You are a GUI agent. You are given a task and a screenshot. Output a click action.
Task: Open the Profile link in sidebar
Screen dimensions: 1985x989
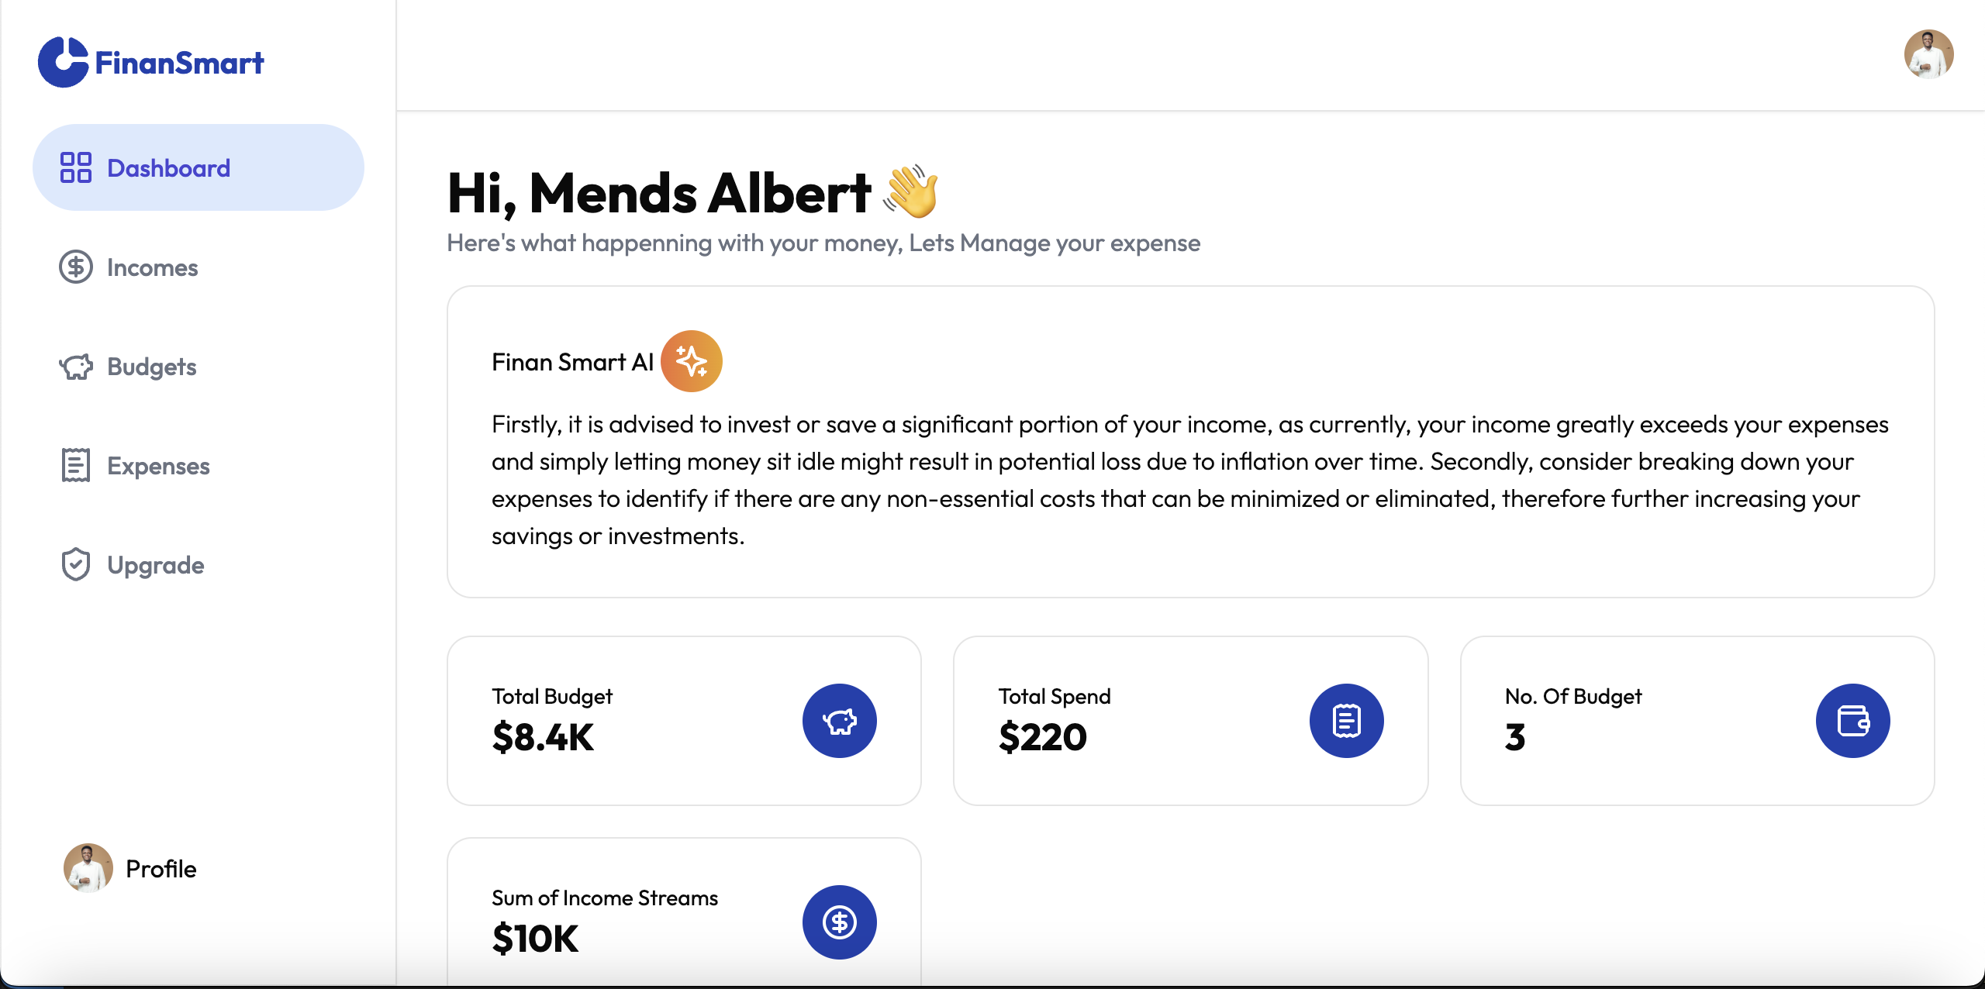click(161, 869)
